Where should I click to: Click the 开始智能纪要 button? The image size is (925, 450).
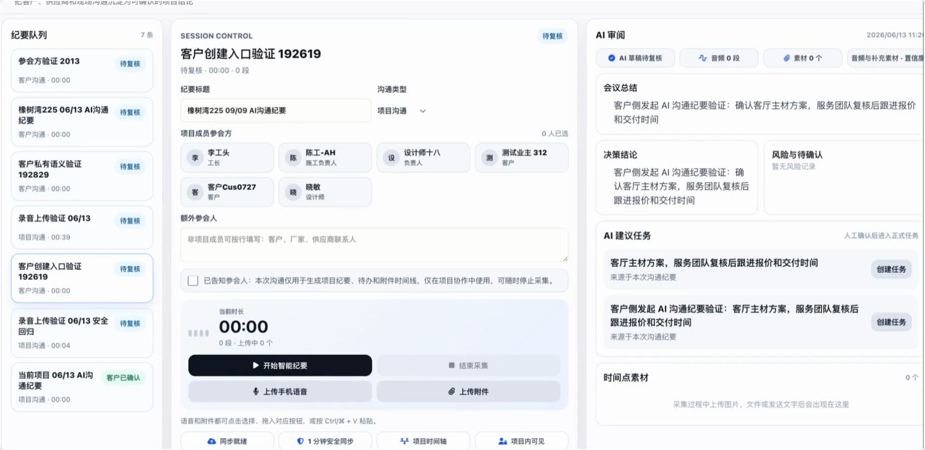point(280,365)
